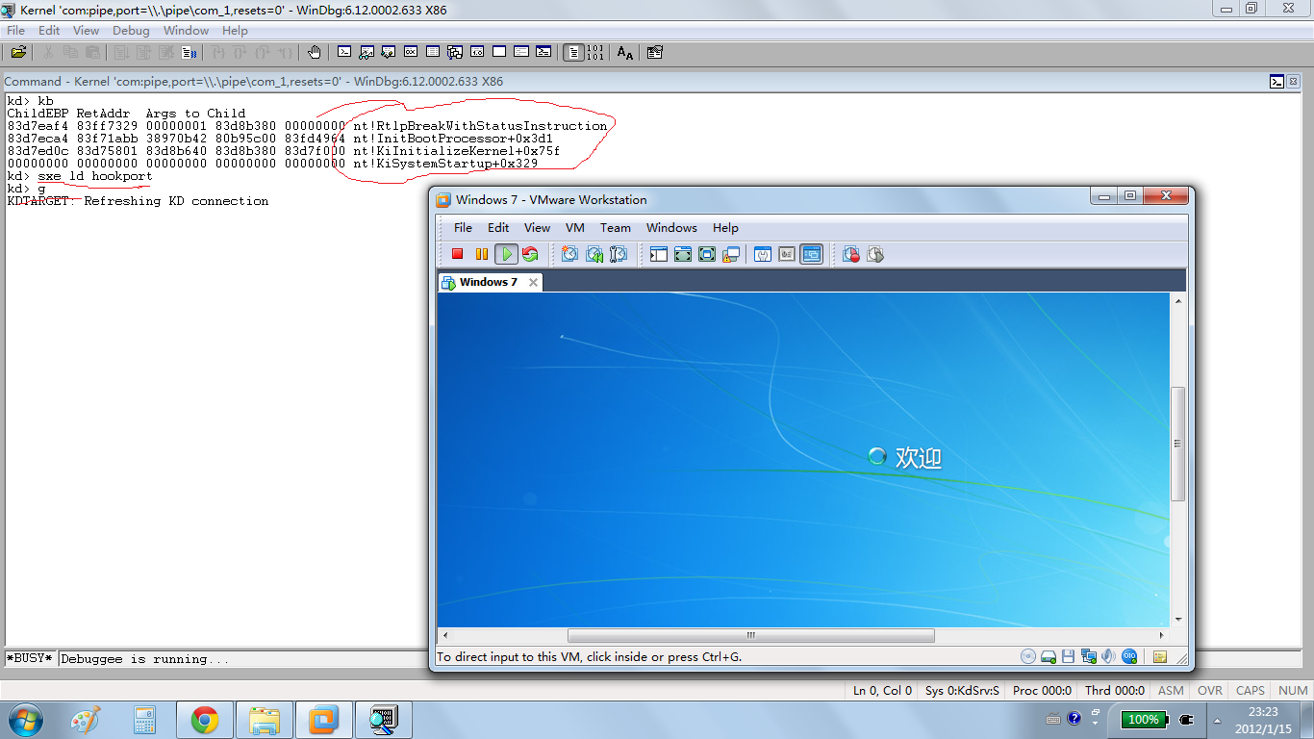The width and height of the screenshot is (1314, 739).
Task: Open the Disassembly window toolbar icon
Action: [477, 52]
